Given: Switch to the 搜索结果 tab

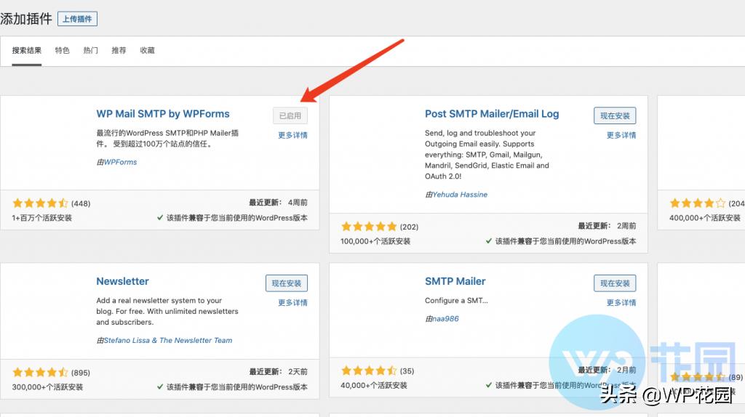Looking at the screenshot, I should click(27, 50).
